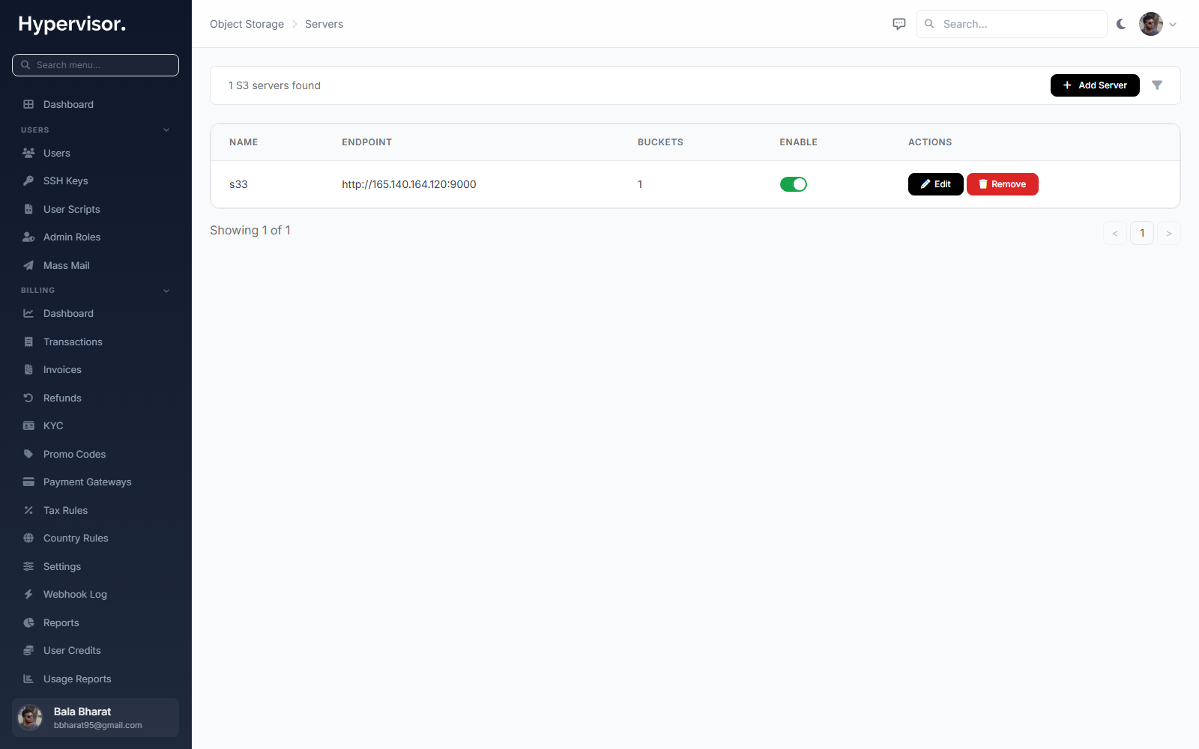This screenshot has height=749, width=1199.
Task: Collapse the USERS sidebar section
Action: 166,130
